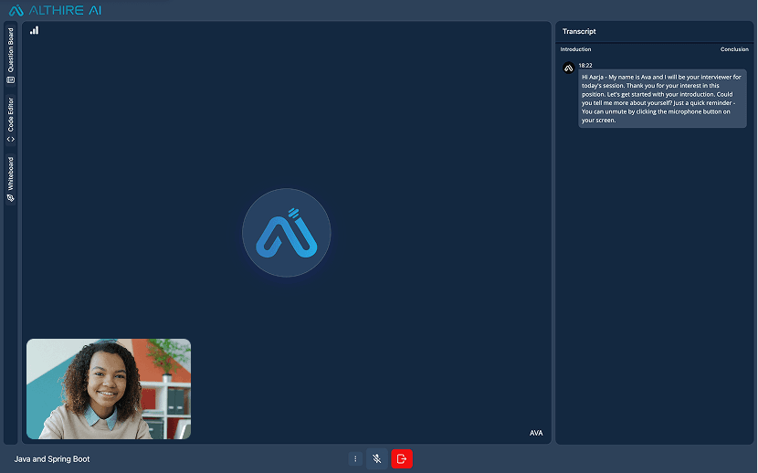Select the candidate's self-view video thumbnail
758x473 pixels.
coord(109,389)
